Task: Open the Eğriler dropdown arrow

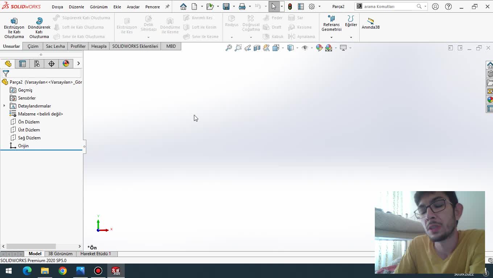Action: pos(351,37)
